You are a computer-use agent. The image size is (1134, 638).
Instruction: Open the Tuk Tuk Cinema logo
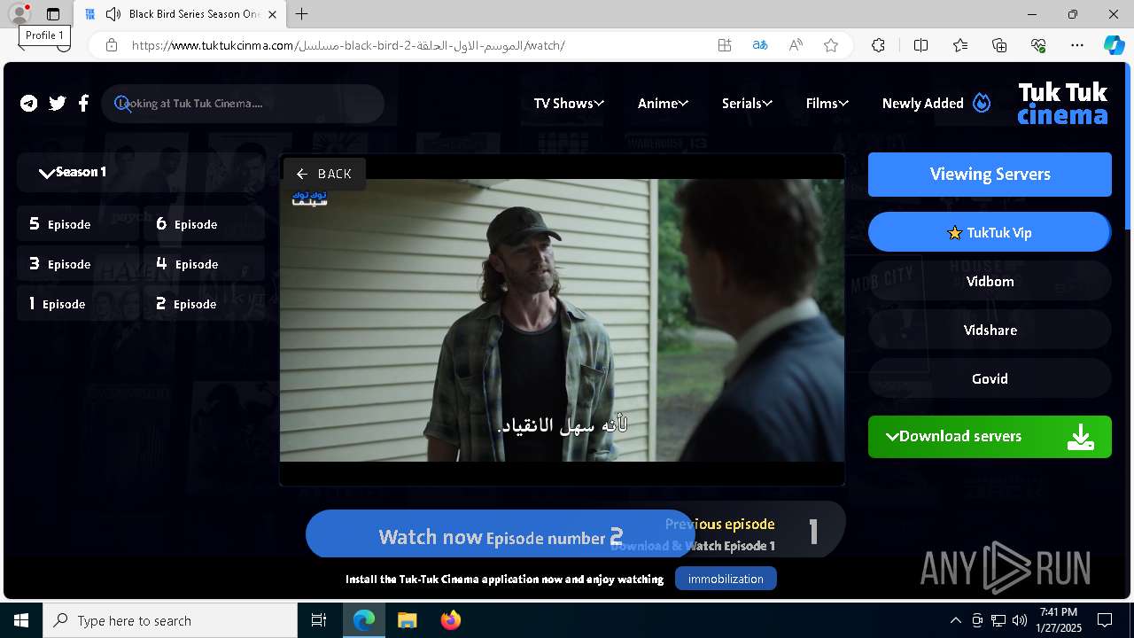pyautogui.click(x=1062, y=104)
